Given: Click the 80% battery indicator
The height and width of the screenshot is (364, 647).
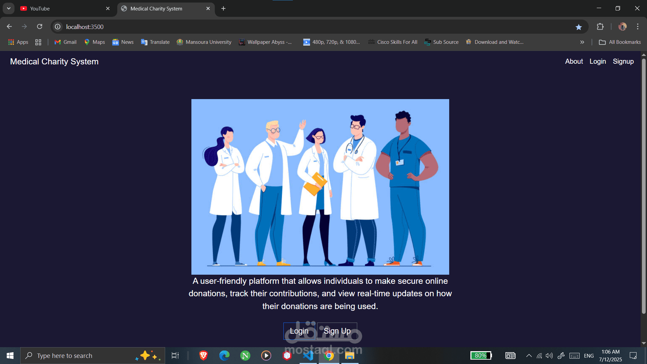Looking at the screenshot, I should (481, 356).
